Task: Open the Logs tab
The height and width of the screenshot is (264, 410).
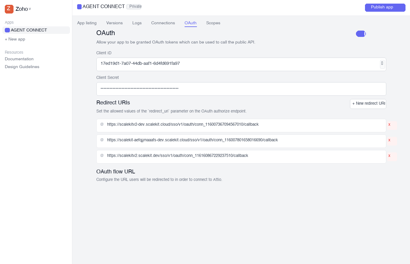Action: click(137, 23)
